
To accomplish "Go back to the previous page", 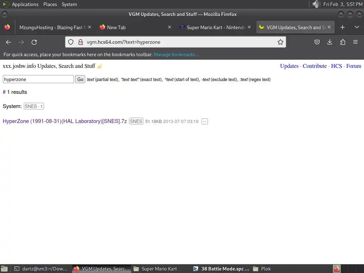I will (9, 42).
